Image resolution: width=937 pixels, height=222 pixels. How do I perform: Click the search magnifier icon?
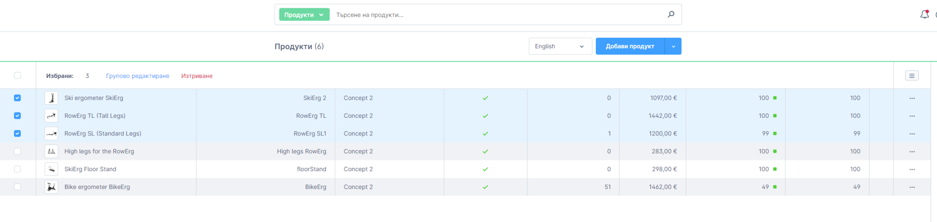(670, 14)
